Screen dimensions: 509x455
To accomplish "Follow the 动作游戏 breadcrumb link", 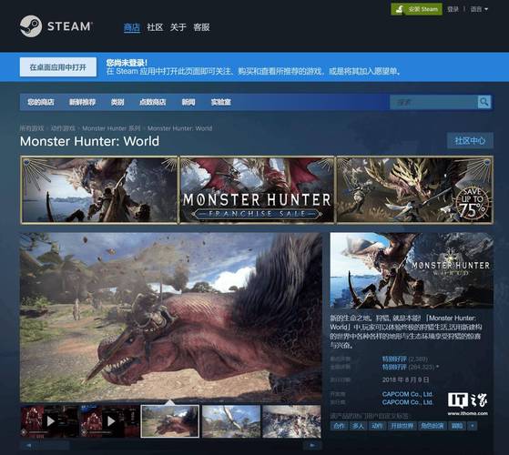I will (x=63, y=128).
